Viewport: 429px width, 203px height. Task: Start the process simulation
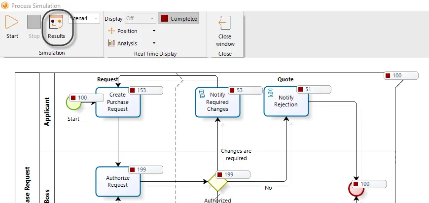click(12, 27)
